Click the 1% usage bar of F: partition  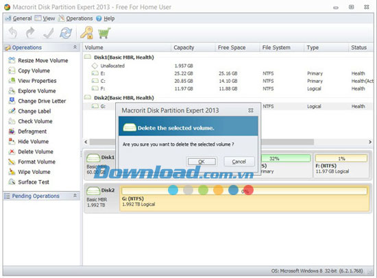pos(341,158)
